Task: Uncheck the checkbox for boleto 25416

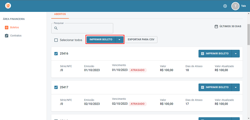Action: tap(56, 54)
